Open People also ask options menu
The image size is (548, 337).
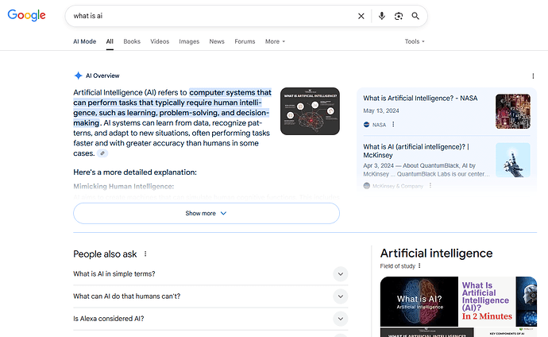pyautogui.click(x=145, y=254)
